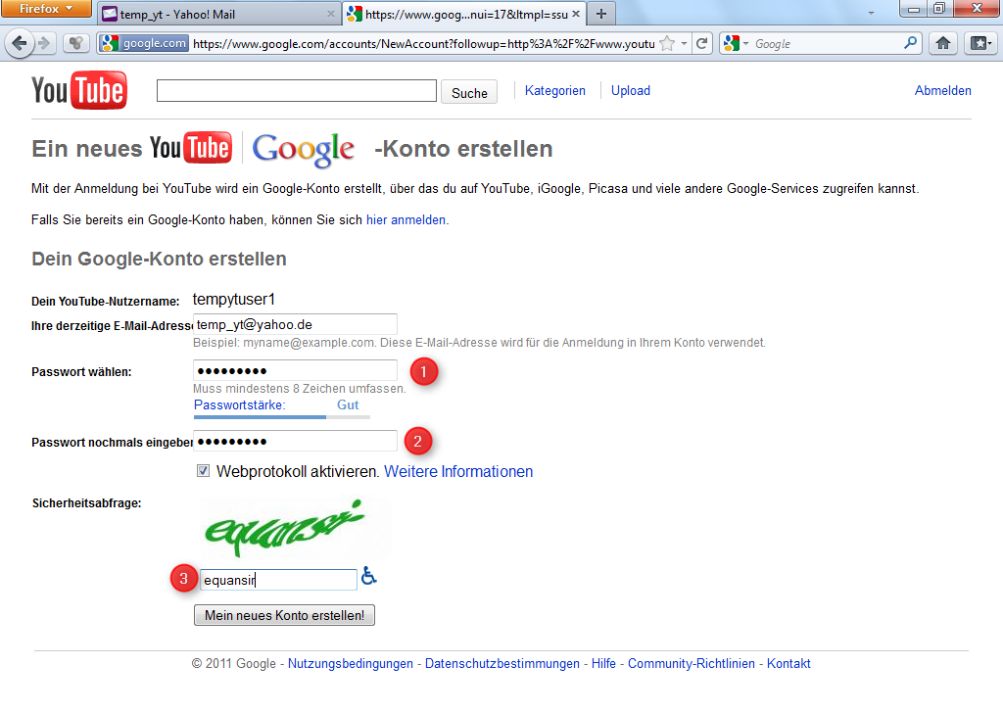Click the reload page icon

703,43
